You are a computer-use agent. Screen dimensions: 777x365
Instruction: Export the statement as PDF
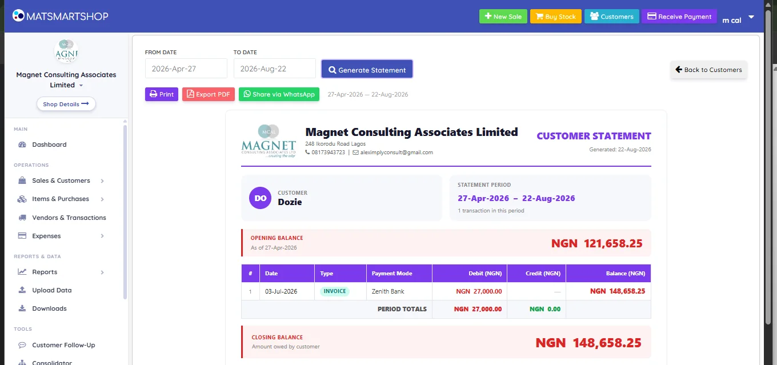tap(209, 94)
